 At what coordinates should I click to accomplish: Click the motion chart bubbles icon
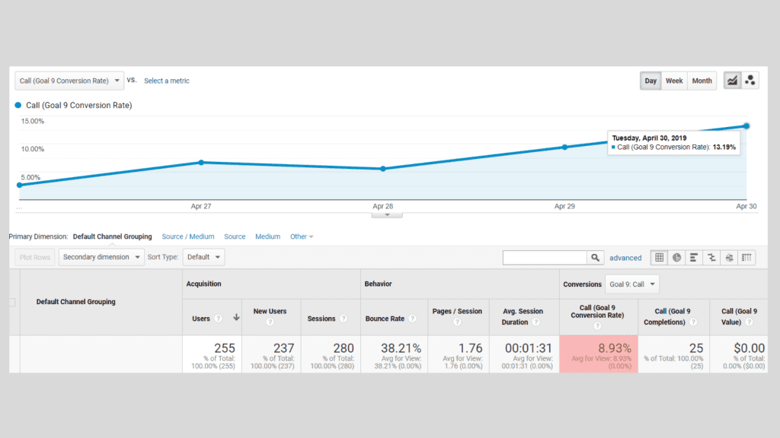point(751,81)
